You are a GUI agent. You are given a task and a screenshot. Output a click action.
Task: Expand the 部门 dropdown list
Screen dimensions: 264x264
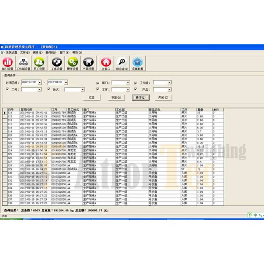[128, 82]
